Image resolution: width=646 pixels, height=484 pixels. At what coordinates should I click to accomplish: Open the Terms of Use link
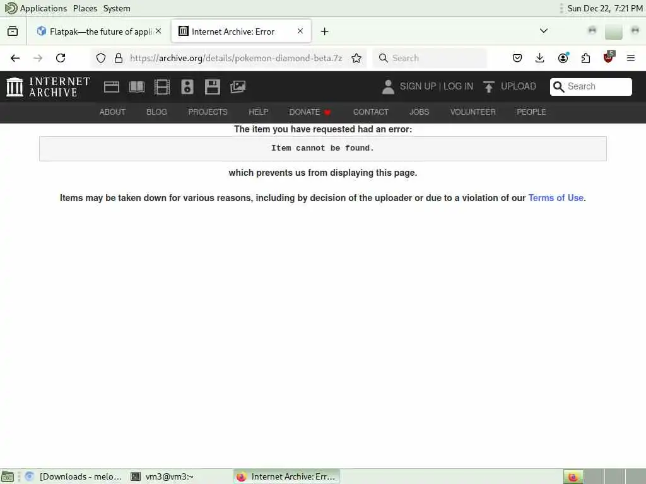tap(556, 198)
